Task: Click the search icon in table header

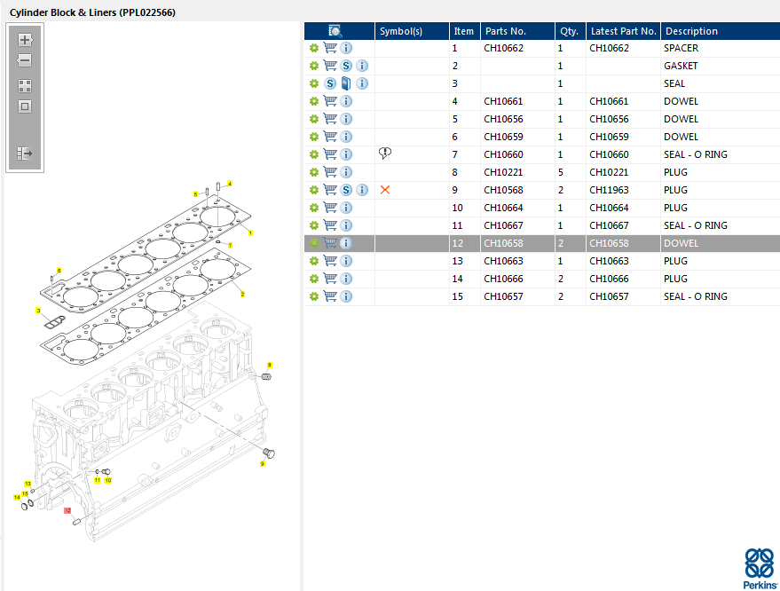Action: click(335, 31)
